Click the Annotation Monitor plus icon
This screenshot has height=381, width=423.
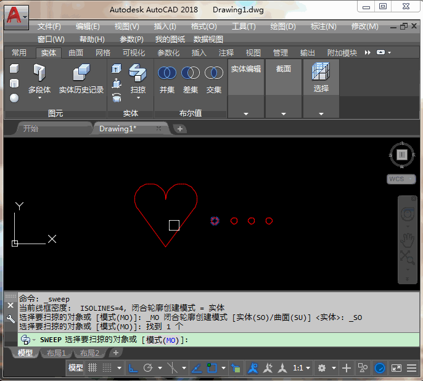pos(347,368)
